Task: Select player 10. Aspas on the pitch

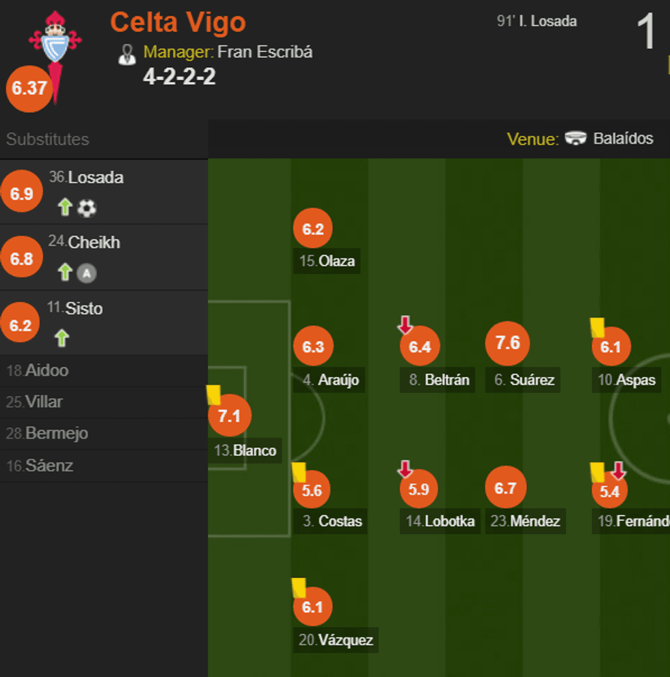Action: click(x=611, y=346)
